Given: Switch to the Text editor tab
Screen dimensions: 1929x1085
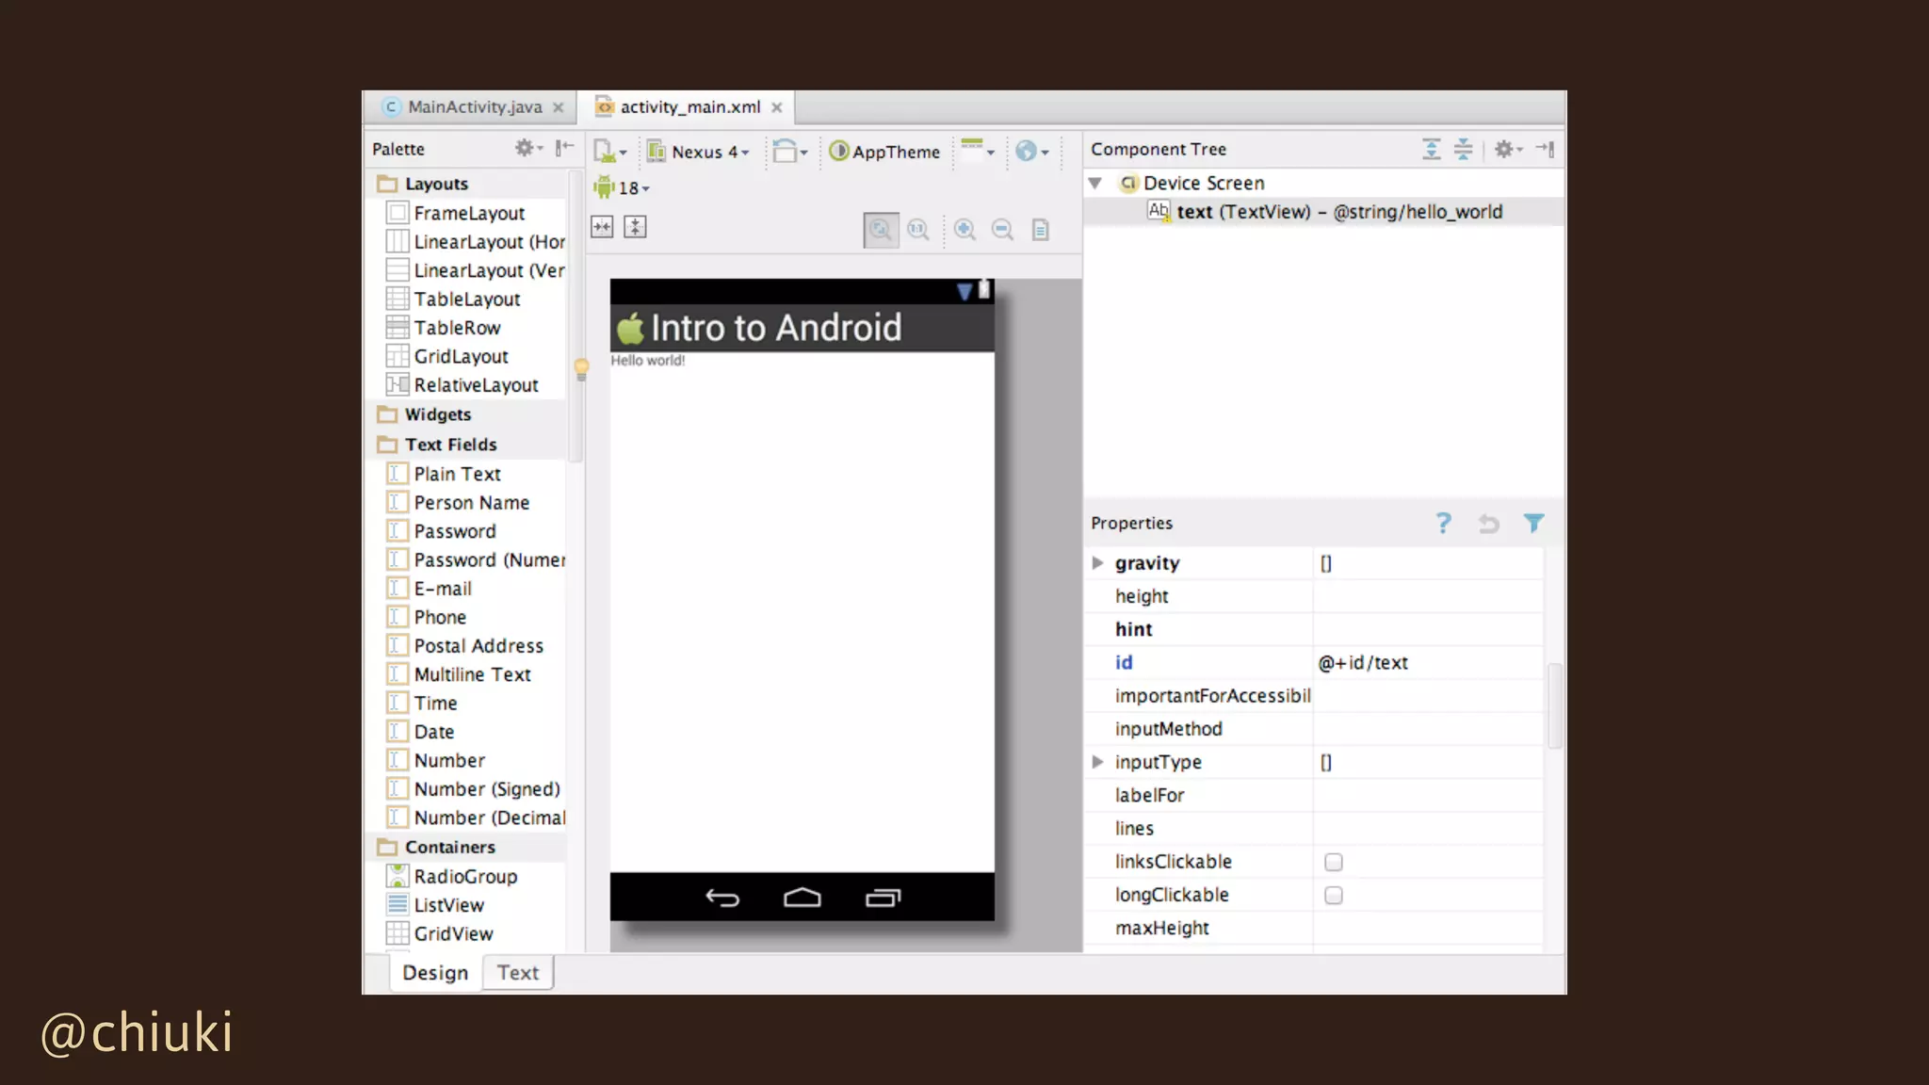Looking at the screenshot, I should pyautogui.click(x=517, y=973).
